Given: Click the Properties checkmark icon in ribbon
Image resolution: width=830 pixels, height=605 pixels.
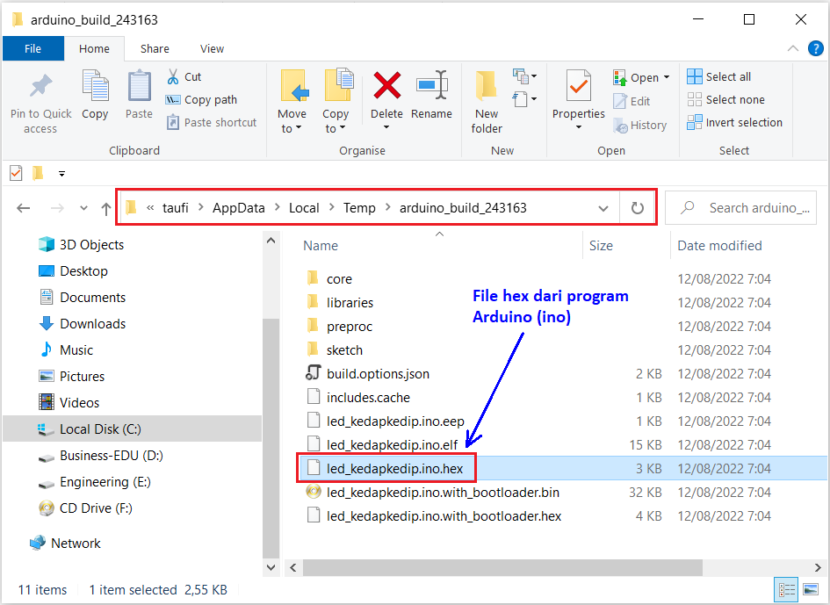Looking at the screenshot, I should coord(579,85).
